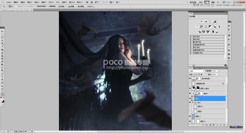Image resolution: width=246 pixels, height=133 pixels.
Task: Expand the "曝光度" Exposure presets
Action: [x=191, y=42]
